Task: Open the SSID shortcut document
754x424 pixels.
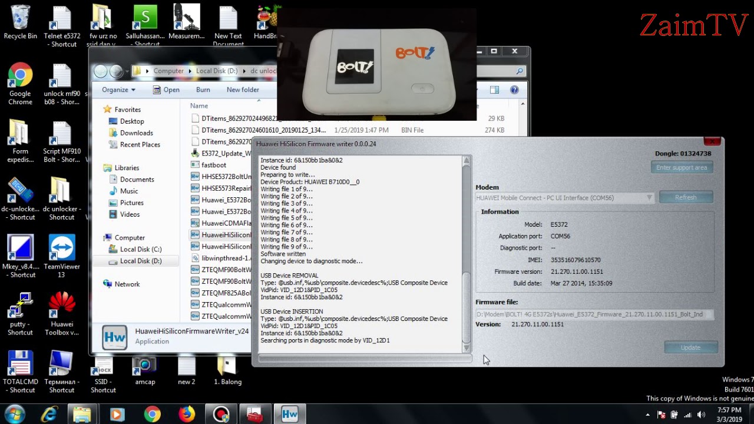Action: coord(104,376)
